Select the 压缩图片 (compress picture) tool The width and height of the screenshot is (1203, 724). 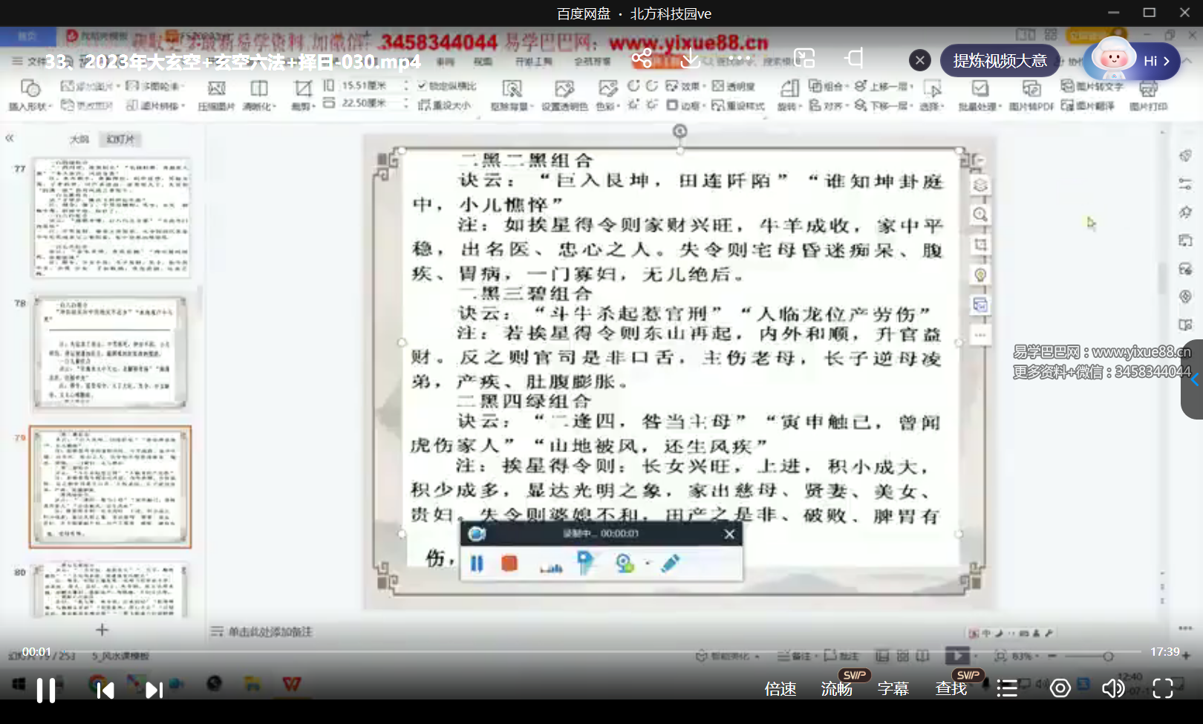[x=218, y=97]
